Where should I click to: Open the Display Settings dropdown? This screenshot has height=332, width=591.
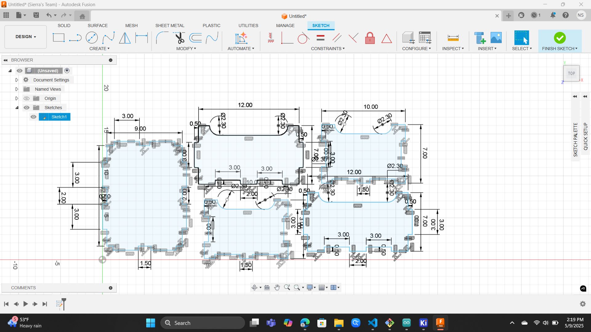pyautogui.click(x=311, y=287)
